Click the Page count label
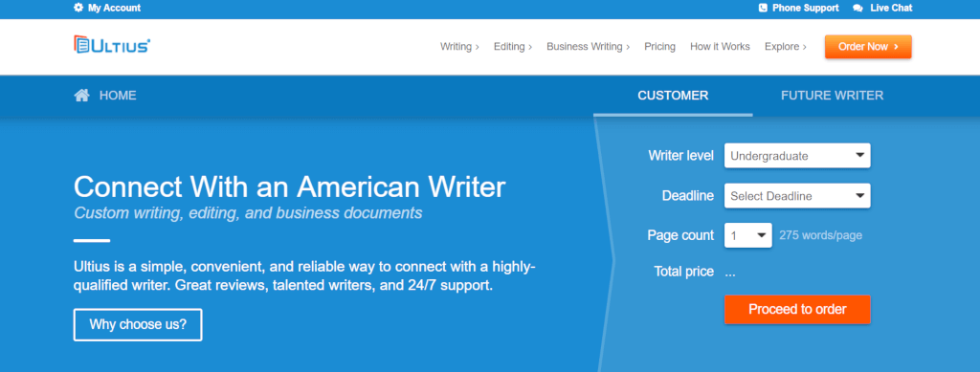 pos(680,236)
